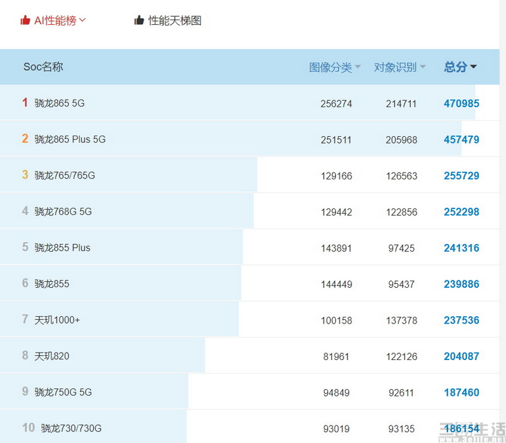This screenshot has width=506, height=443.
Task: Click rank number 1 in red
Action: [25, 102]
